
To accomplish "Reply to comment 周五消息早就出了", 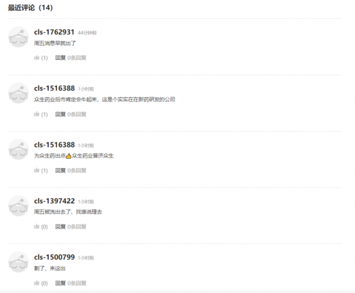I will (60, 58).
